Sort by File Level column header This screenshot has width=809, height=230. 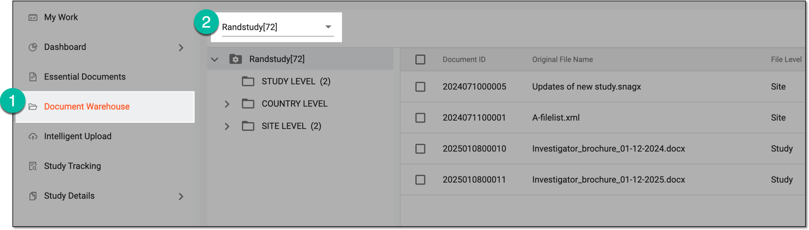click(x=786, y=59)
